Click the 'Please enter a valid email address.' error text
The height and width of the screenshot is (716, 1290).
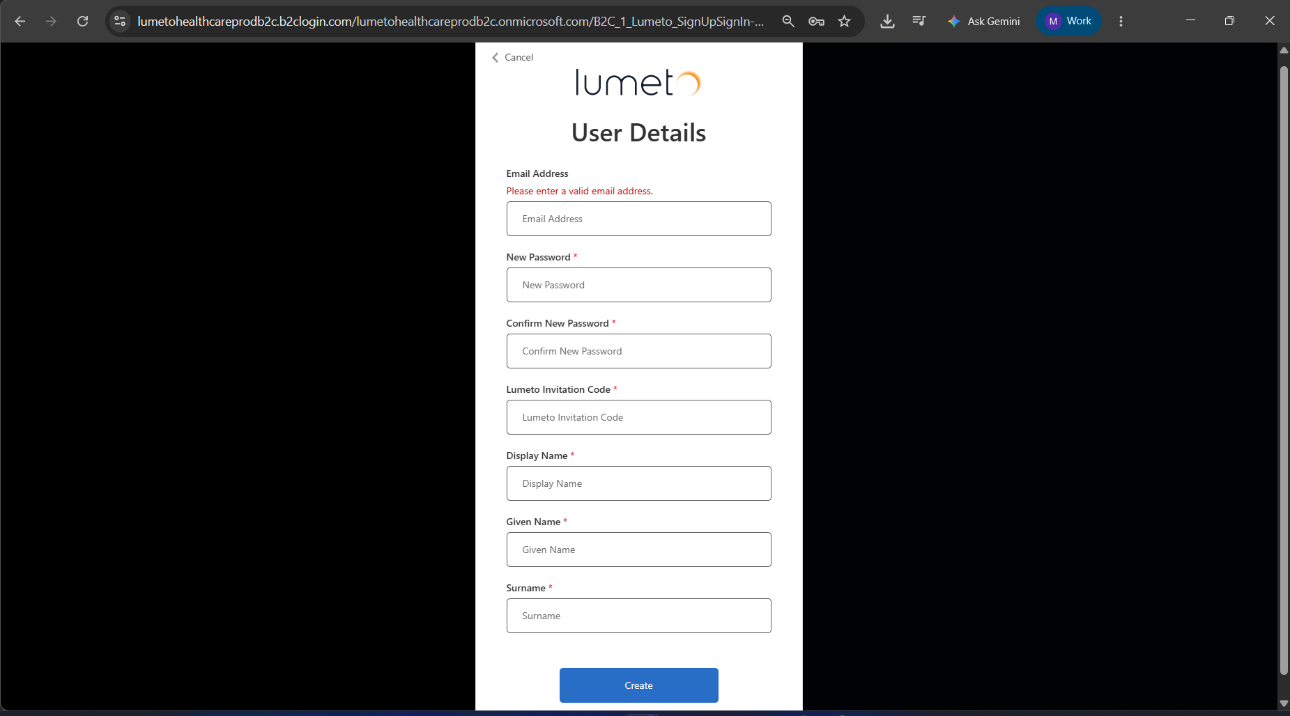[x=579, y=191]
